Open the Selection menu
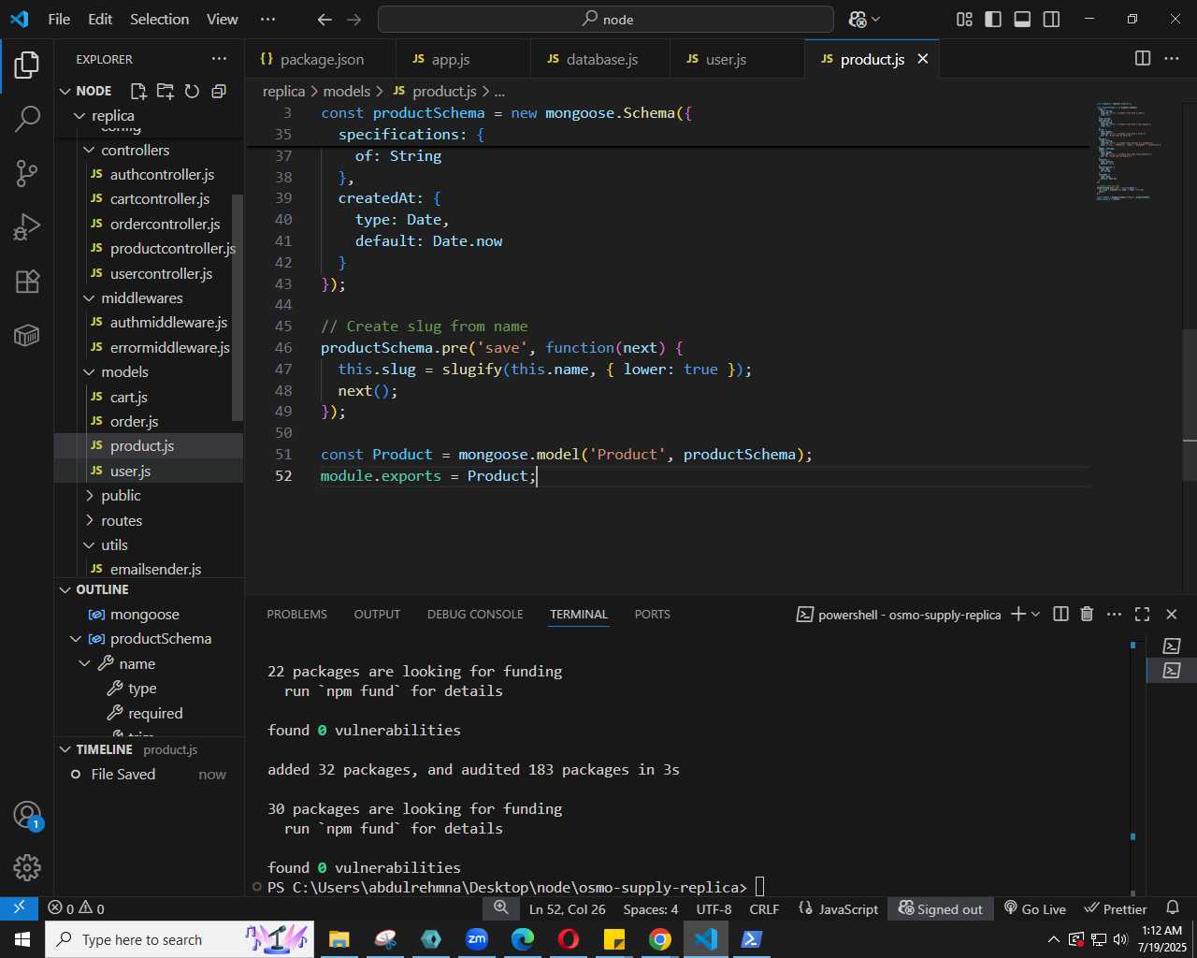This screenshot has height=958, width=1197. 159,19
